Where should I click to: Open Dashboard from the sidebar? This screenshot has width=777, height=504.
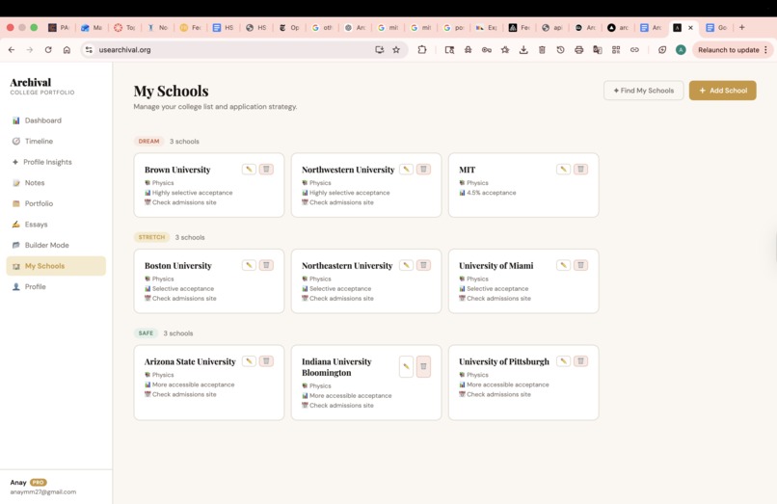(x=56, y=120)
